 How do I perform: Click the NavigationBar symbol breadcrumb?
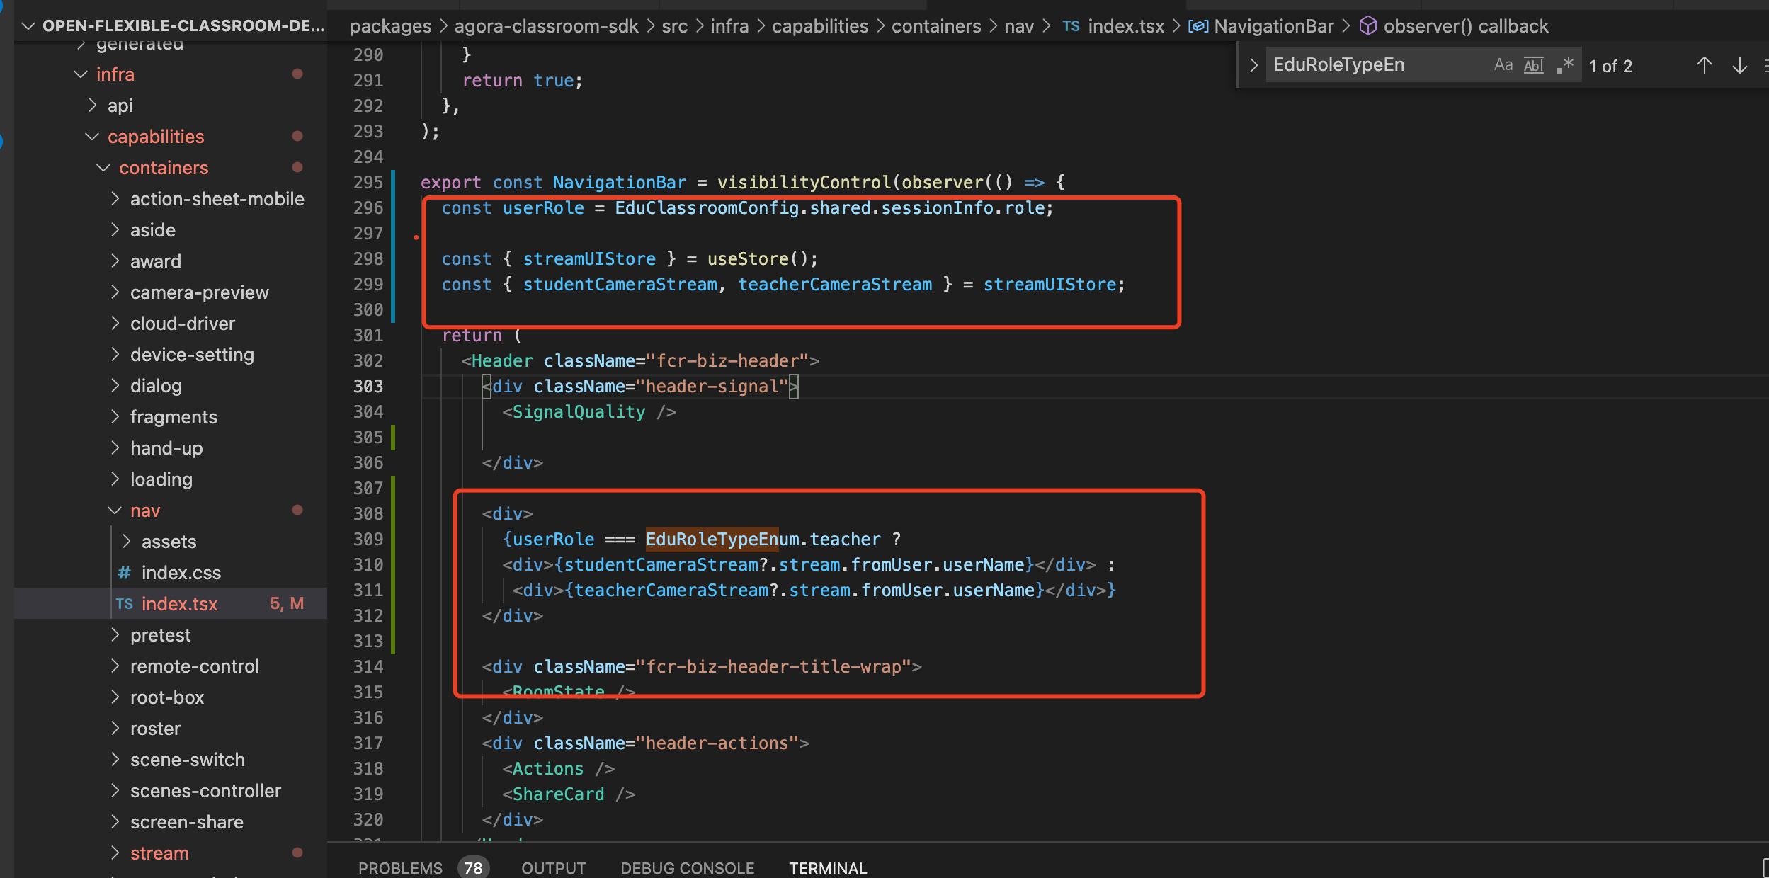tap(1261, 27)
